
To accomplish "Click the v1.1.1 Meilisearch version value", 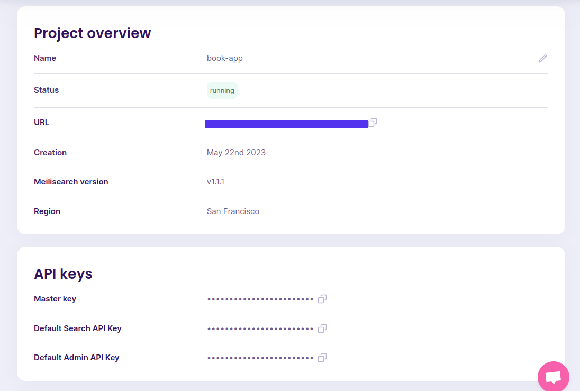I will 216,182.
